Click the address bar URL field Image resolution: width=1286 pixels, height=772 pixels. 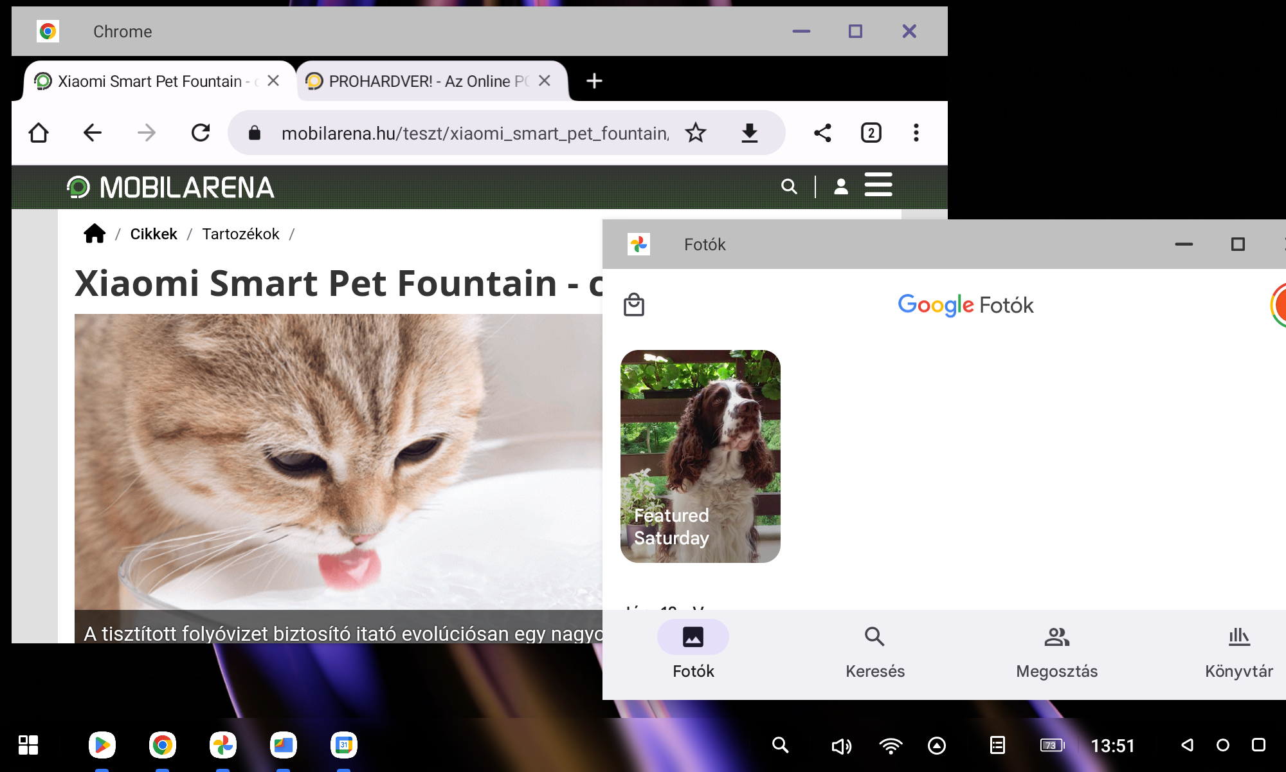click(475, 133)
